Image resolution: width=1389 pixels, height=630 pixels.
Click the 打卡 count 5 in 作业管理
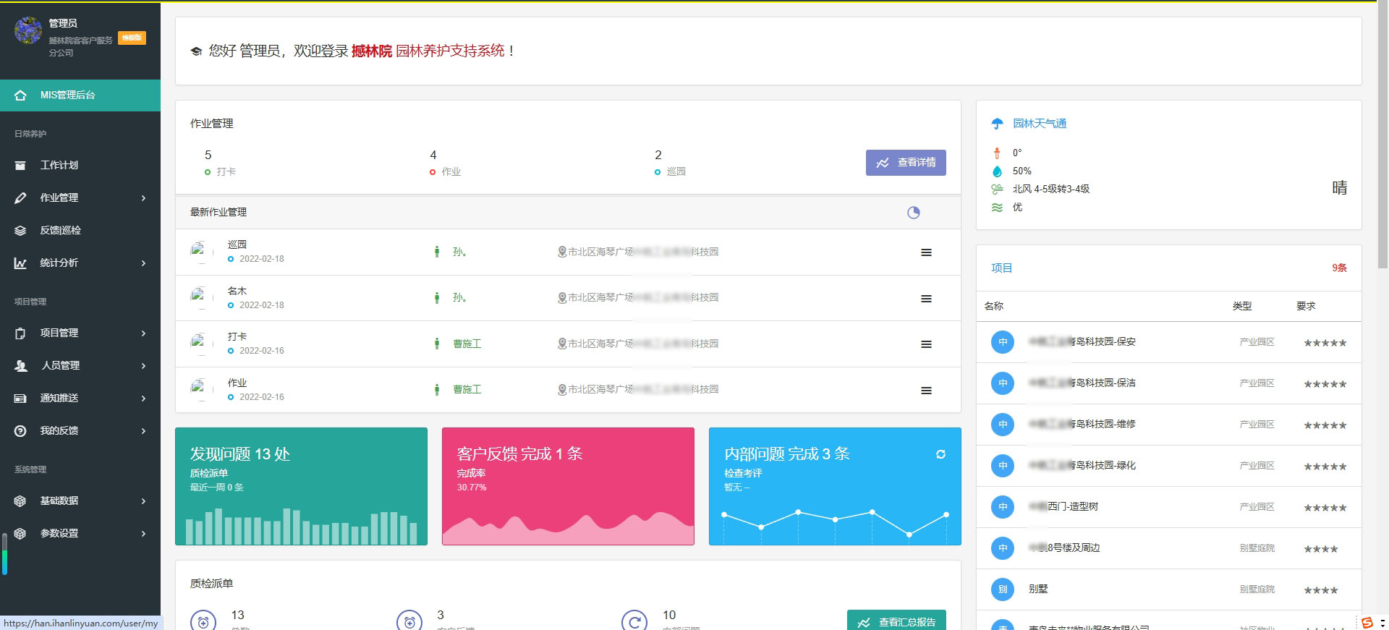(208, 156)
